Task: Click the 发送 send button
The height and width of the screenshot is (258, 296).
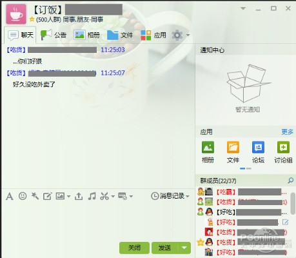Action: coord(164,248)
